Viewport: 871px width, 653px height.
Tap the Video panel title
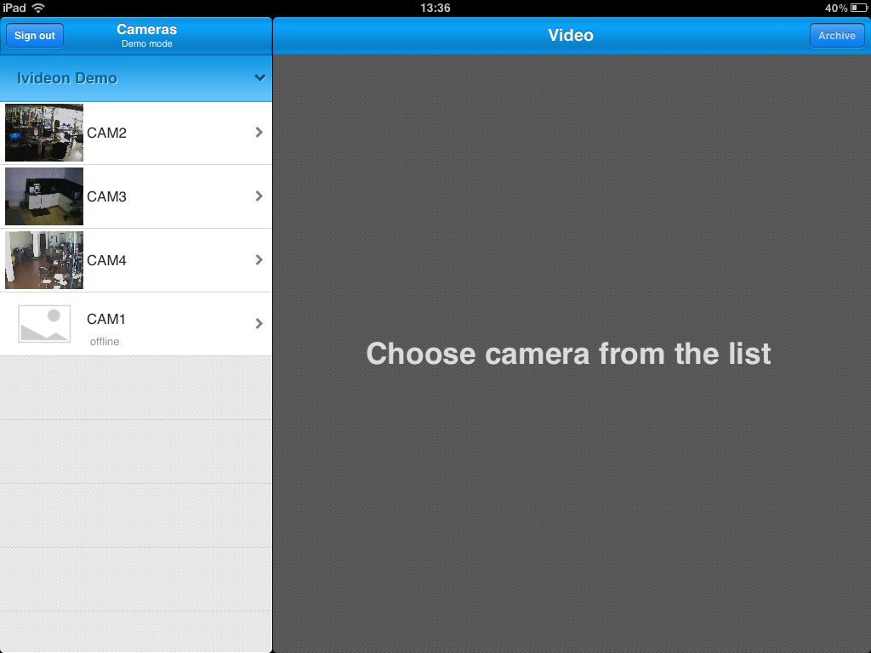coord(571,35)
